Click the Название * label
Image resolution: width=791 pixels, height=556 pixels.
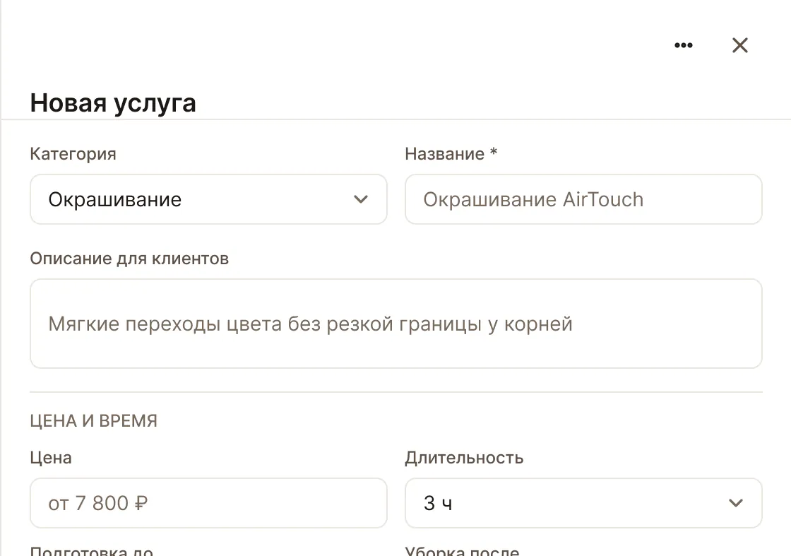(x=451, y=153)
